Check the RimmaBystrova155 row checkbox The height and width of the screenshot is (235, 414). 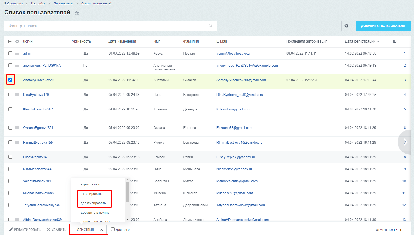click(x=10, y=142)
